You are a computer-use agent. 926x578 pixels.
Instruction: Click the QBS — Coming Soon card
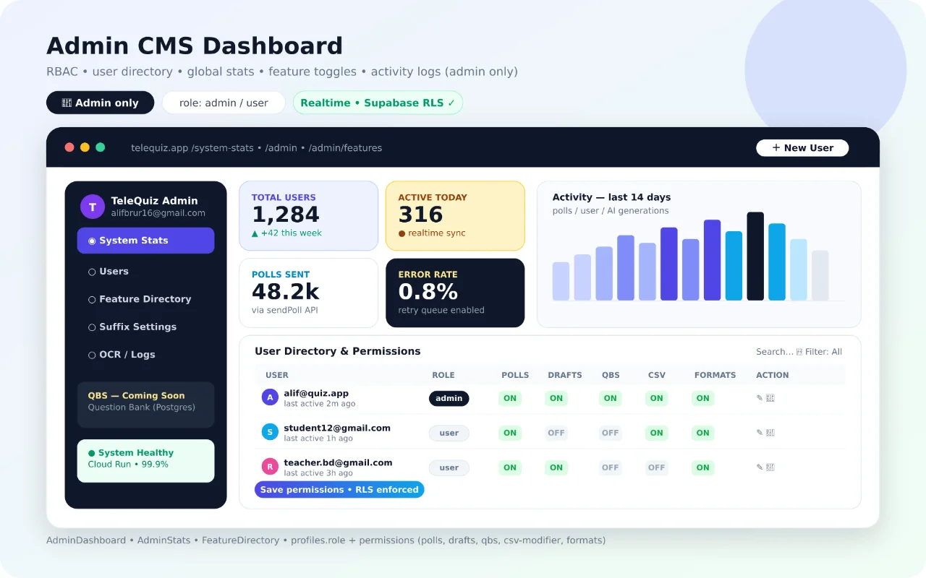[x=145, y=405]
